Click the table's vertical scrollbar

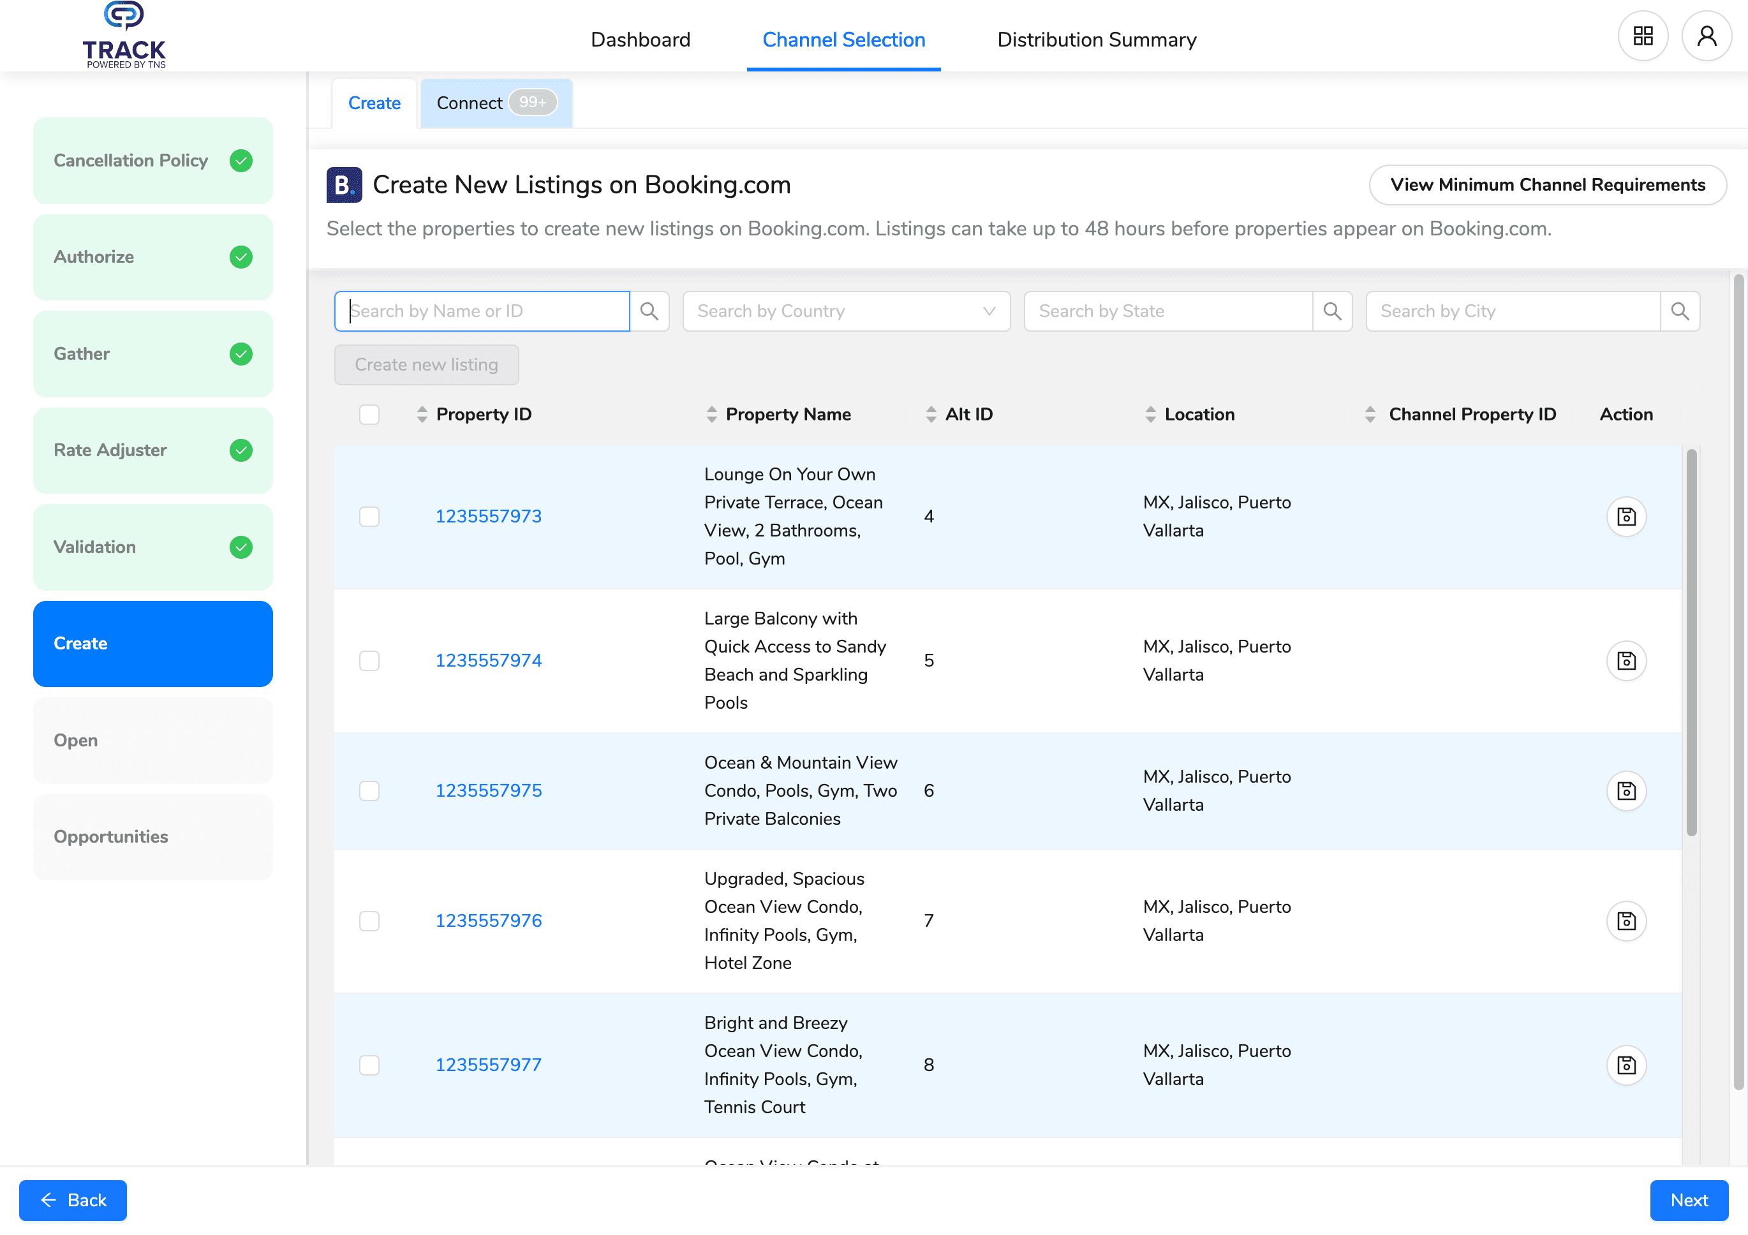click(x=1691, y=644)
